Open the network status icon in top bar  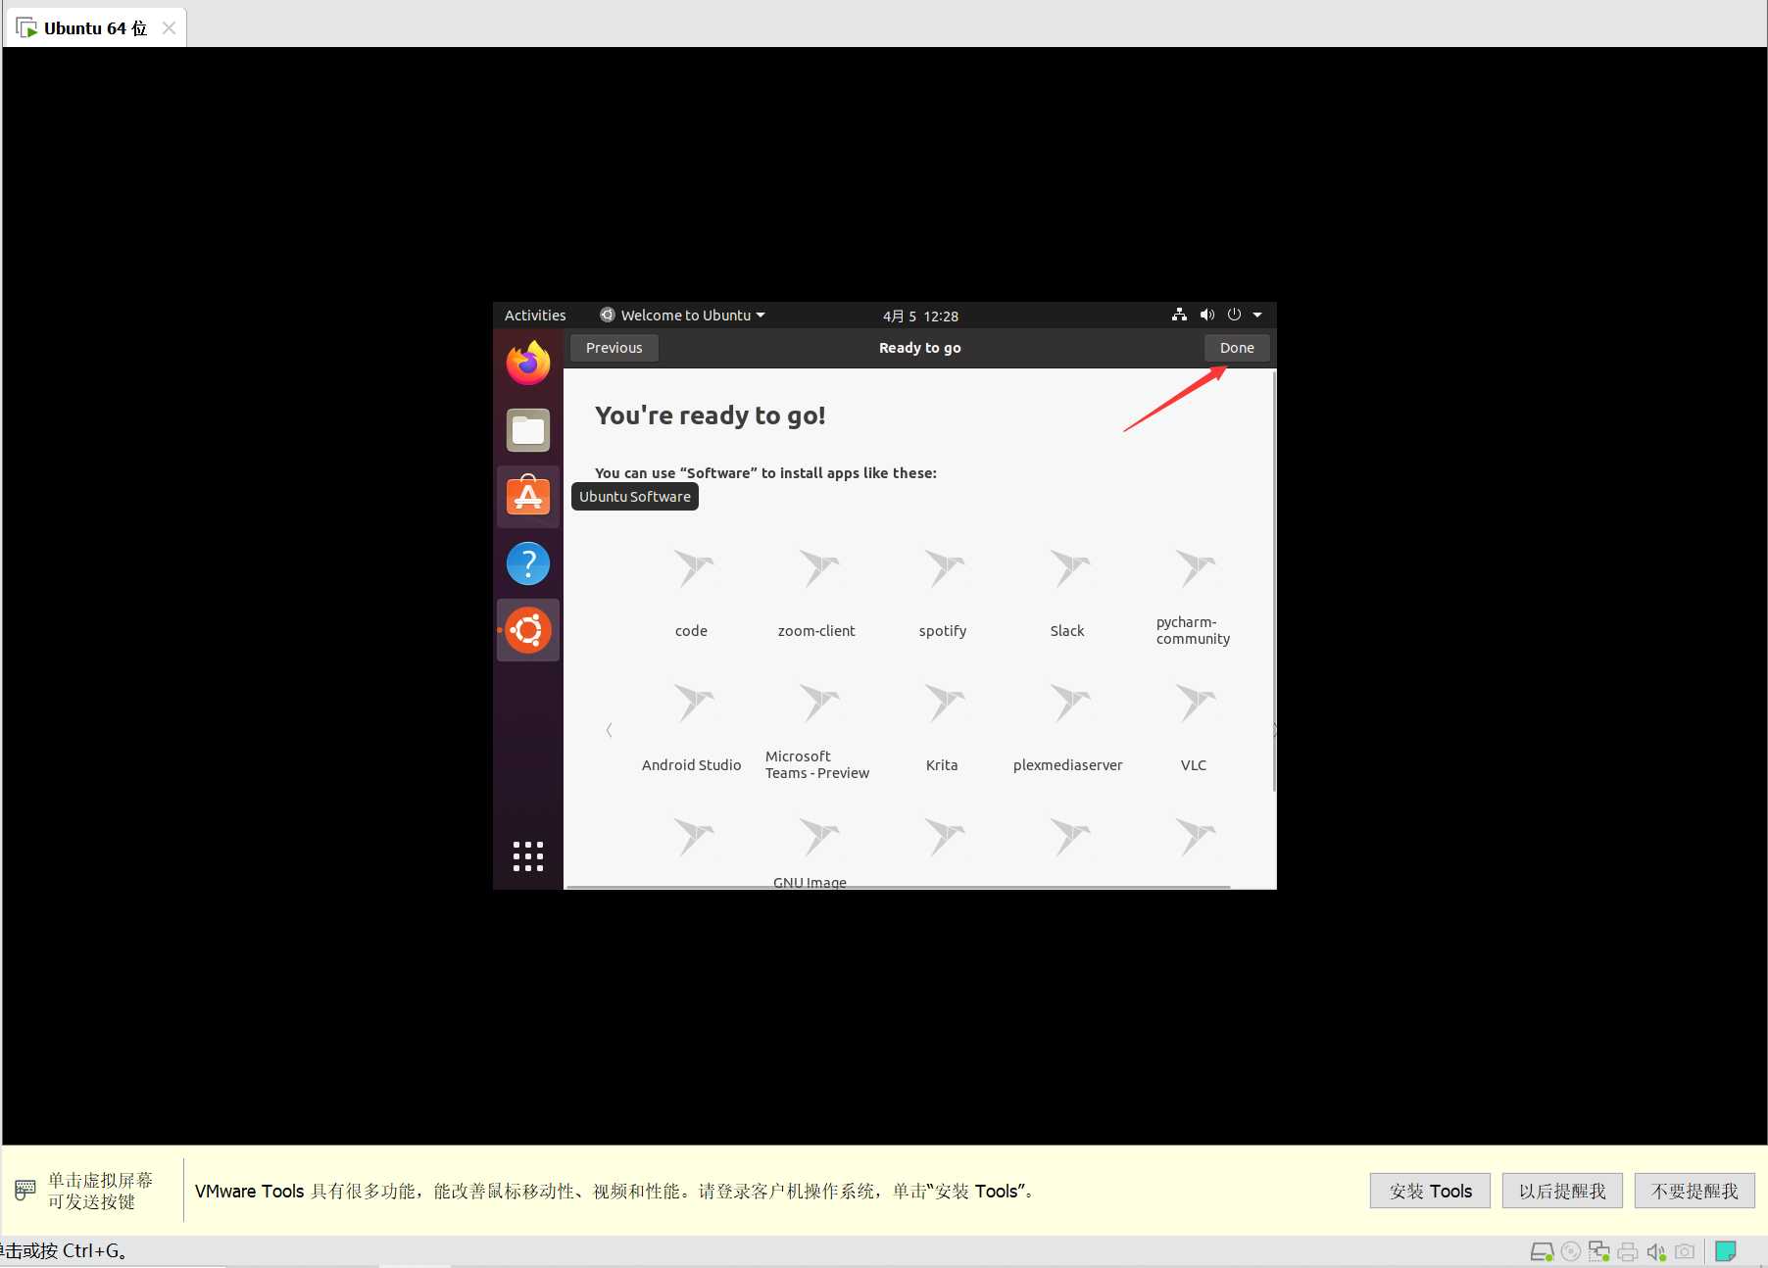point(1179,315)
